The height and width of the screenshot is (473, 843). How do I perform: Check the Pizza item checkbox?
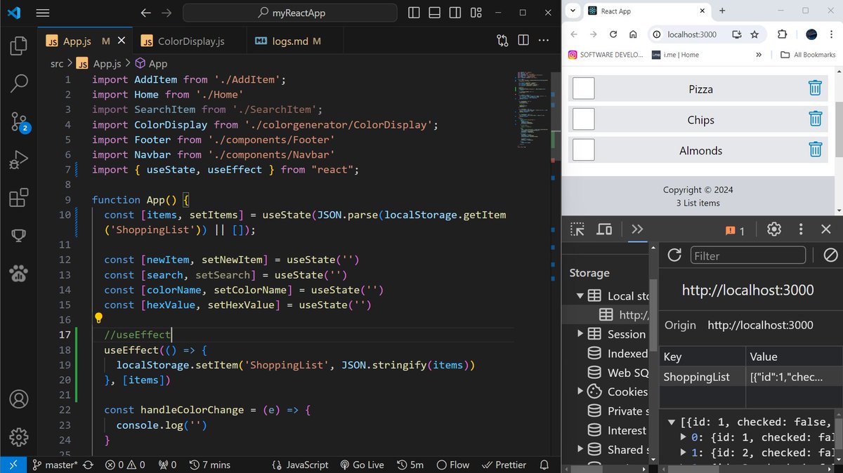(x=584, y=88)
